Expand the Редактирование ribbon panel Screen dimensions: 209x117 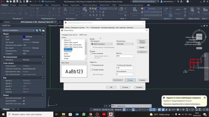(x=48, y=19)
